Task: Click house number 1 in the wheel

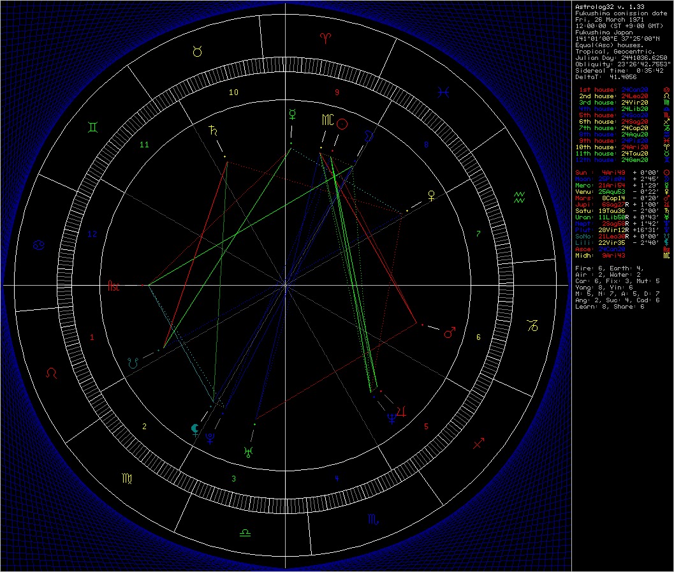Action: (92, 337)
